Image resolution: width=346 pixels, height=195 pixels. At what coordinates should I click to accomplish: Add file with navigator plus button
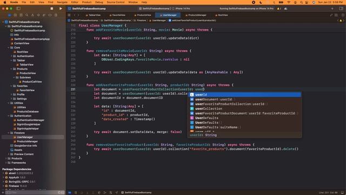pyautogui.click(x=3, y=193)
